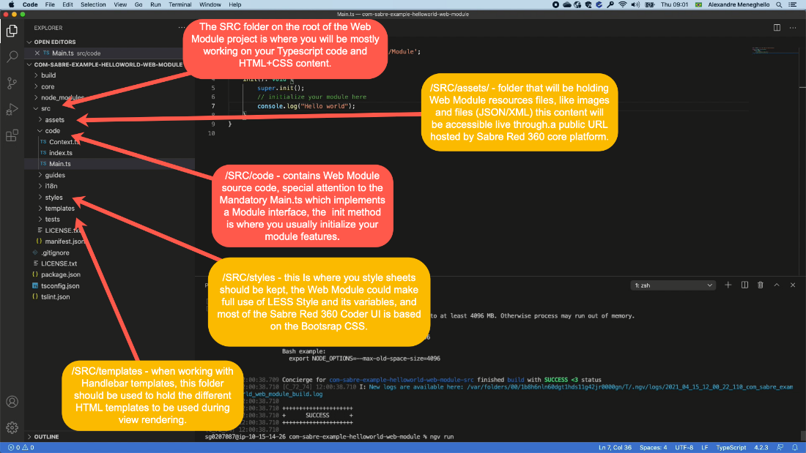
Task: Change language mode via TypeScript
Action: 731,447
